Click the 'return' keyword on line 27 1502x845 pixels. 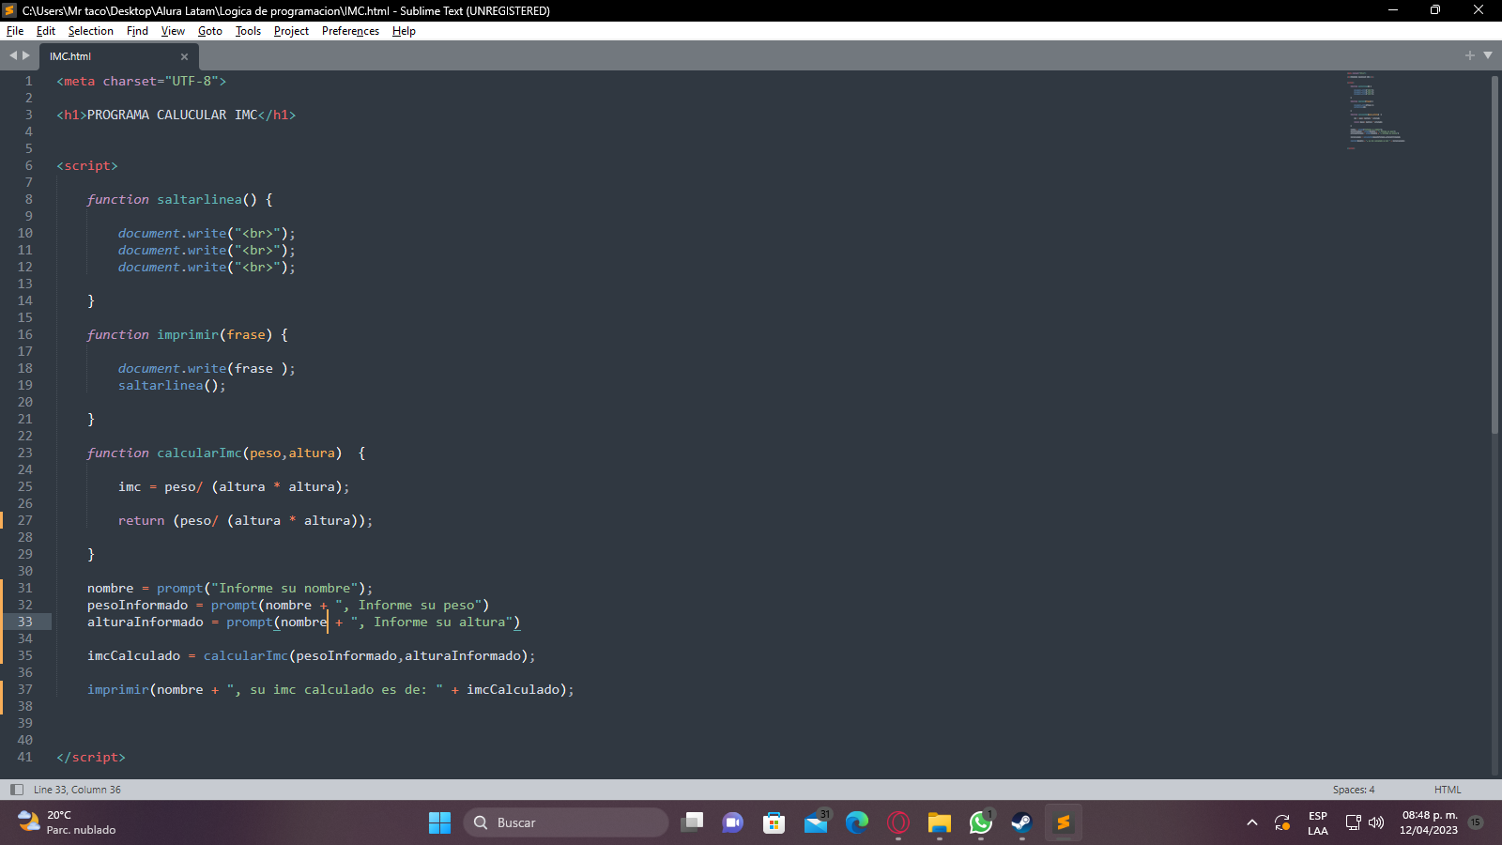click(141, 520)
